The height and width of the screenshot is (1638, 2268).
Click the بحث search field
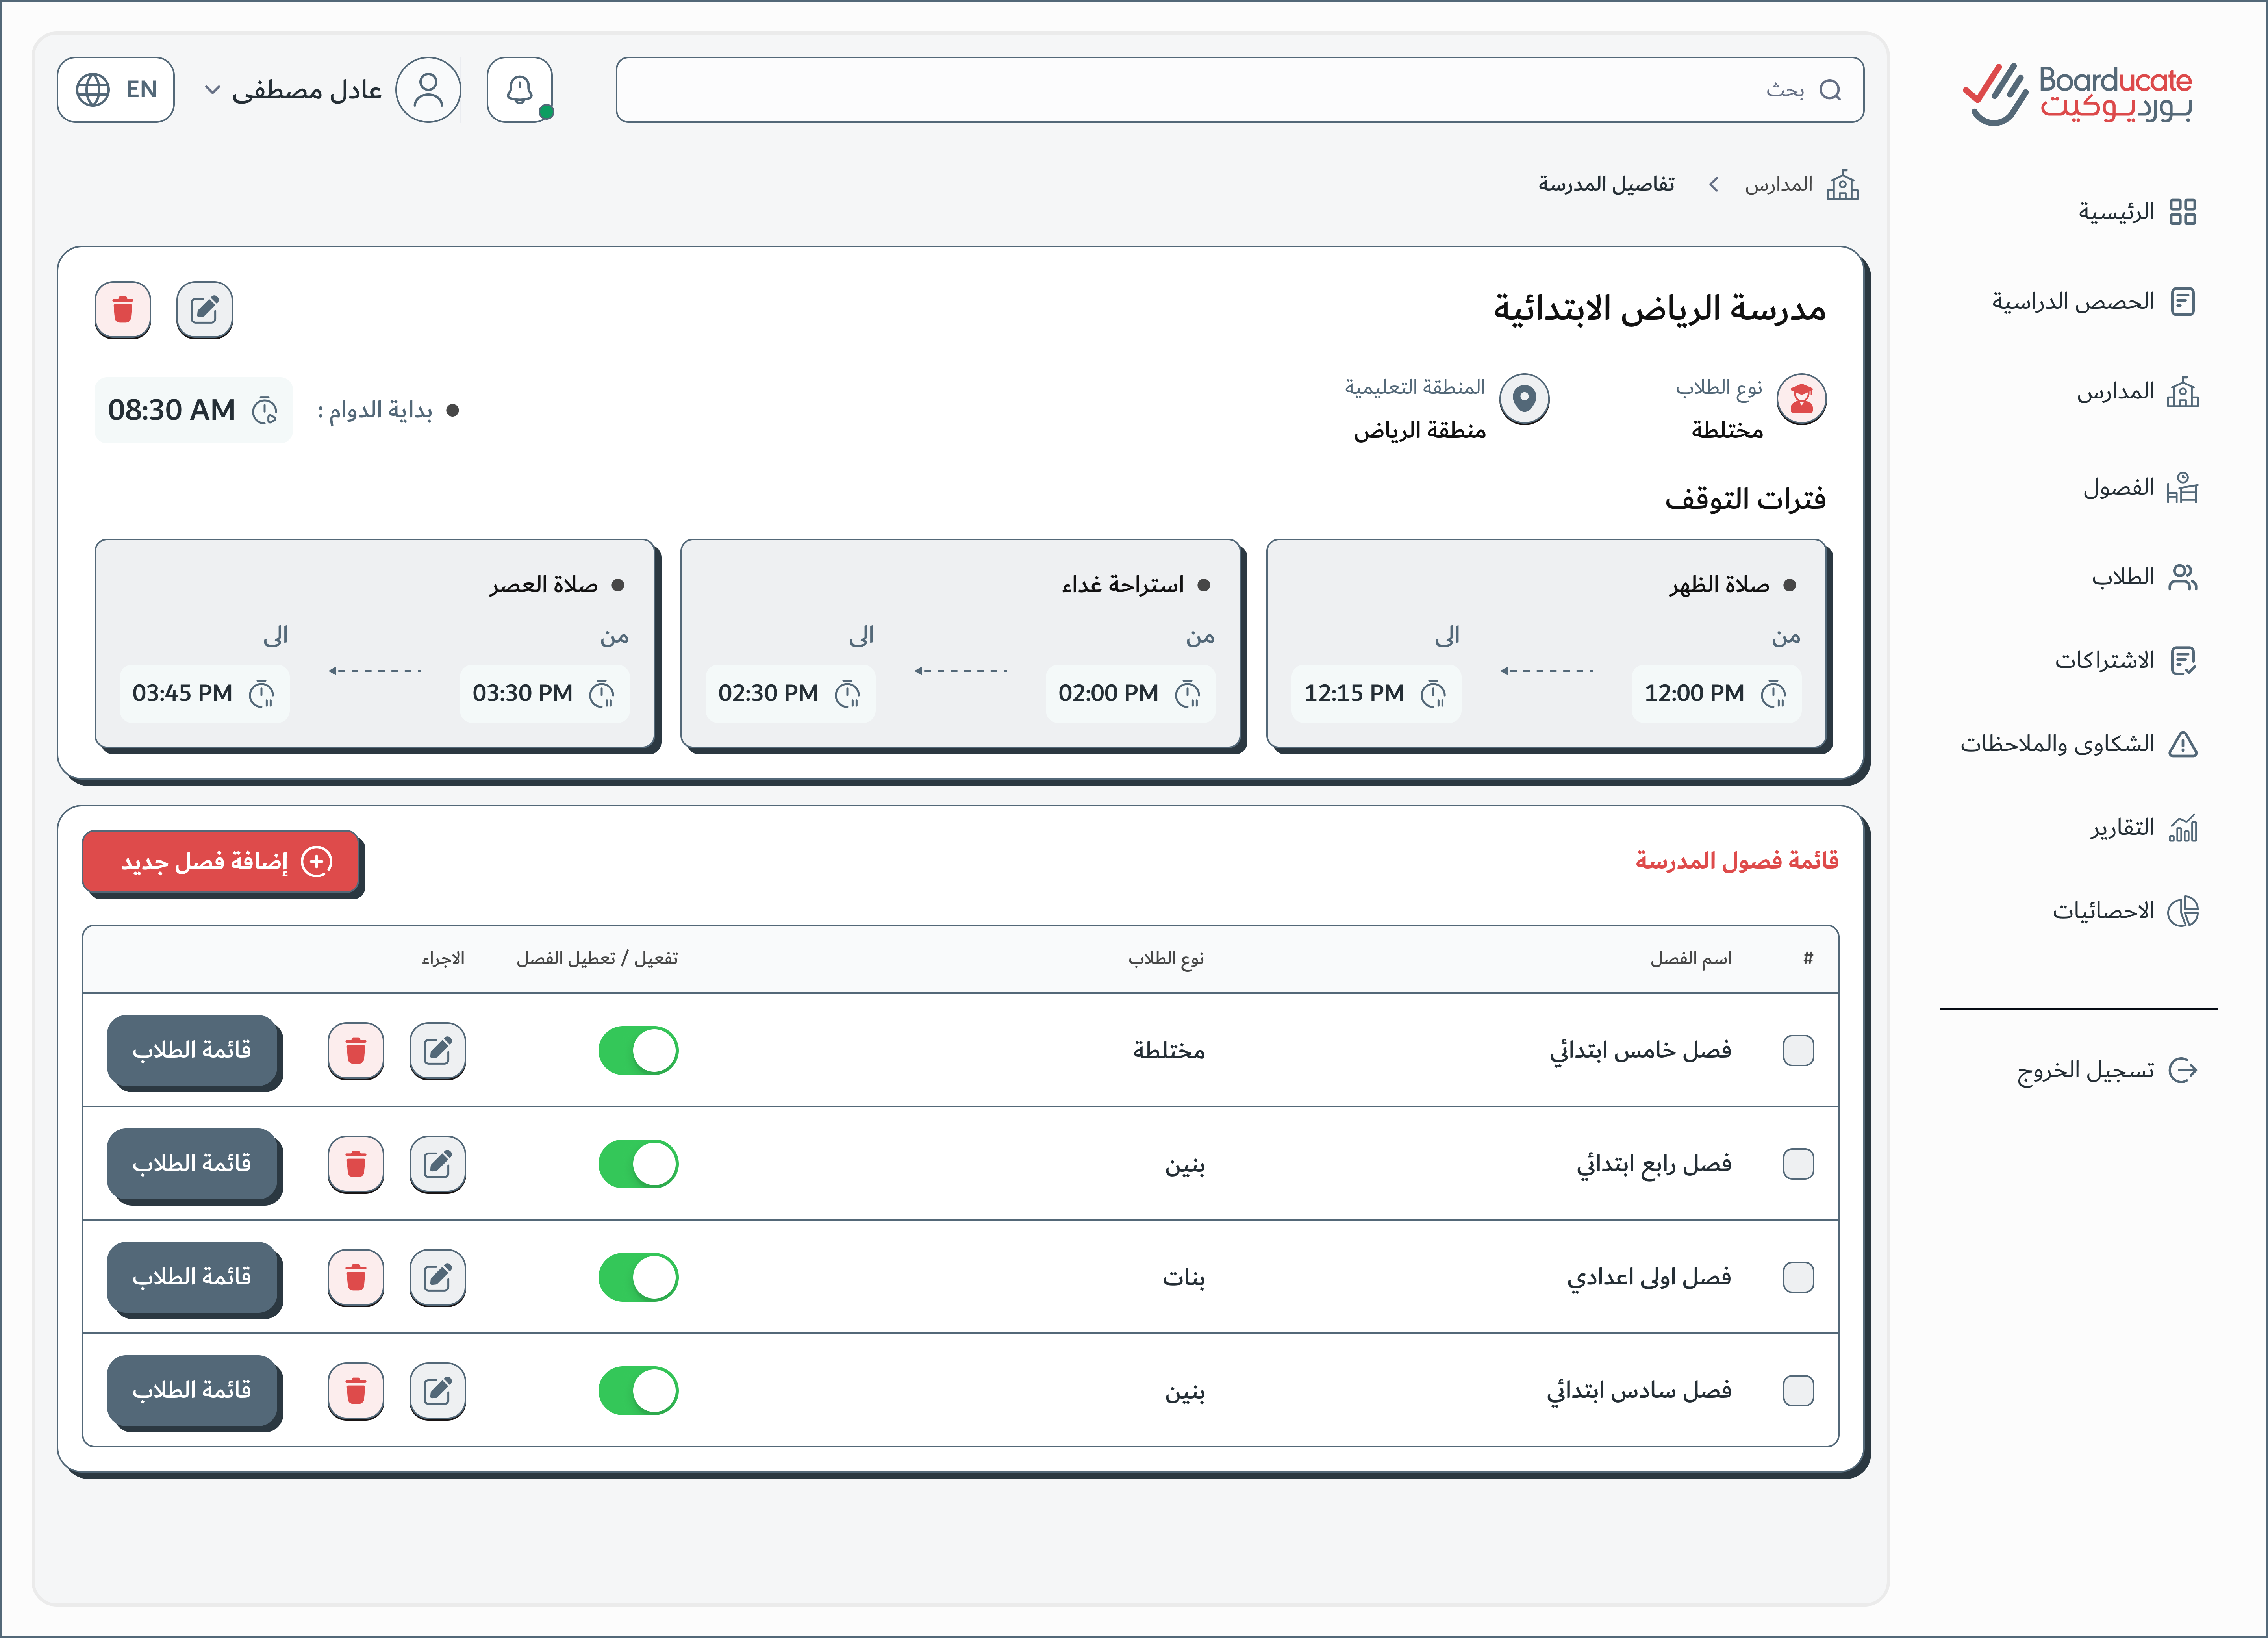tap(1239, 90)
